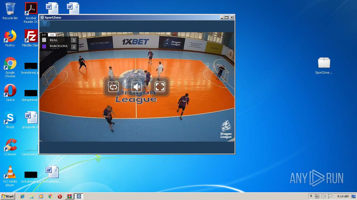Show hidden tray icons arrow
357x200 pixels.
pos(311,196)
